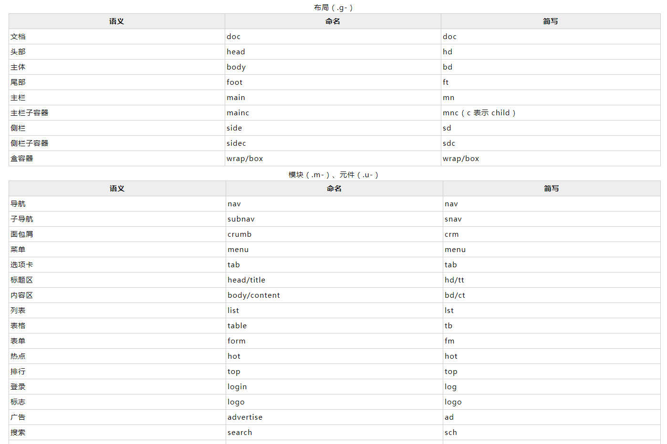This screenshot has height=444, width=667.
Task: Click the "advertise" cell
Action: coord(245,417)
